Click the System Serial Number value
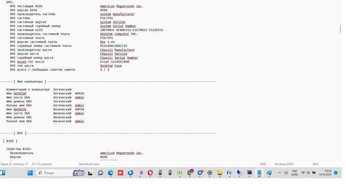This screenshot has width=346, height=195. [x=118, y=26]
